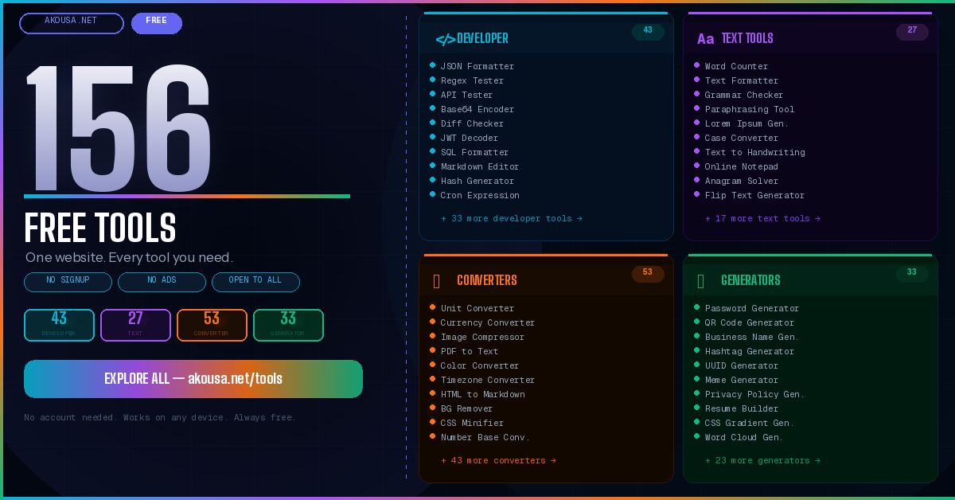Click the AKOUSA.NET badge
Viewport: 955px width, 500px height.
pyautogui.click(x=71, y=22)
